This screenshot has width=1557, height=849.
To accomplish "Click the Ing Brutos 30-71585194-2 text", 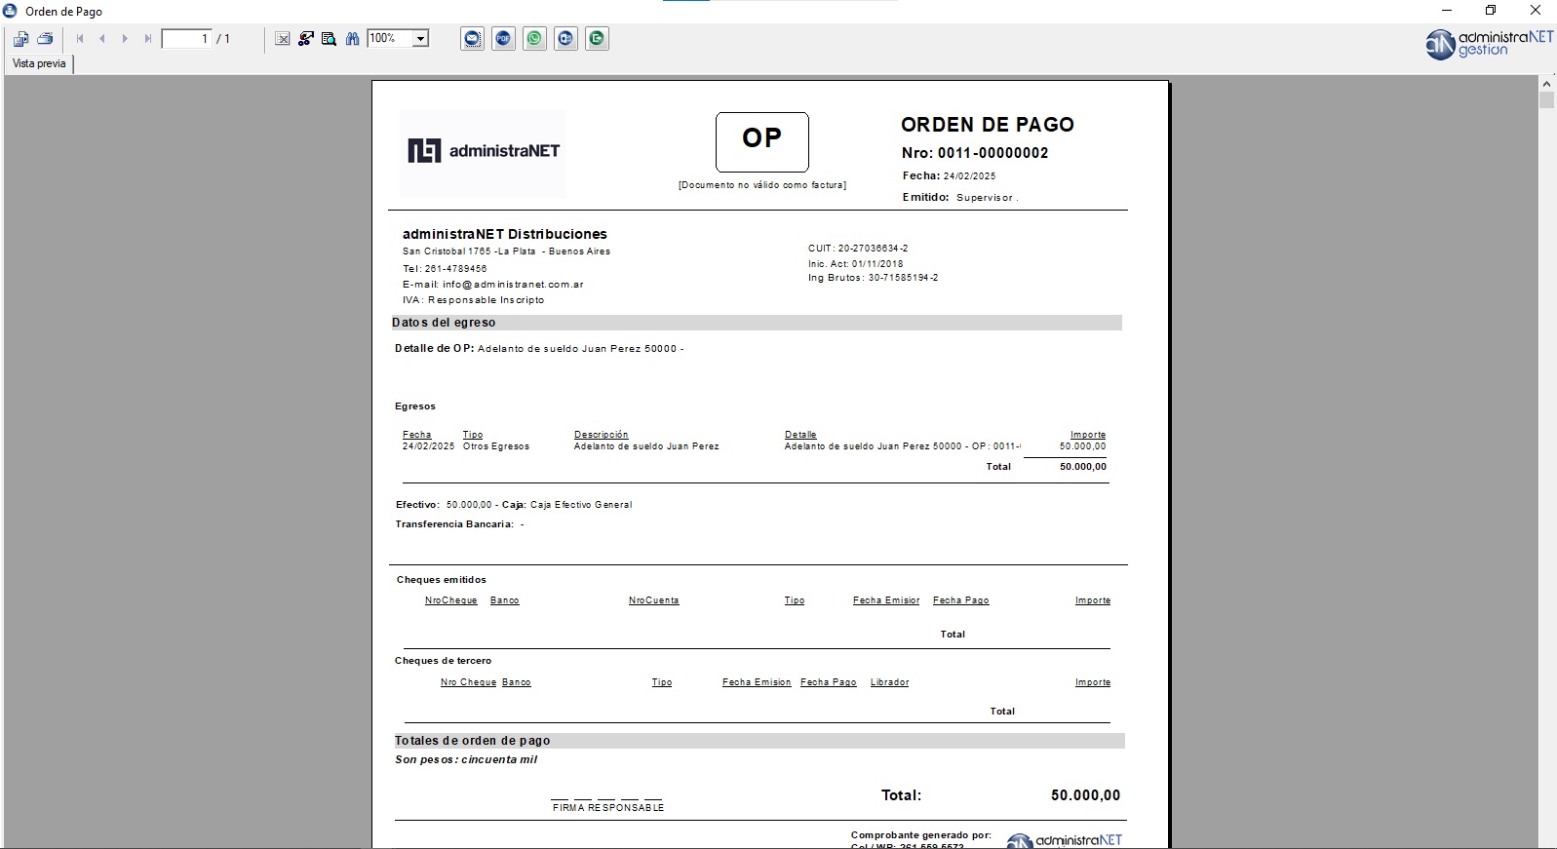I will (874, 278).
